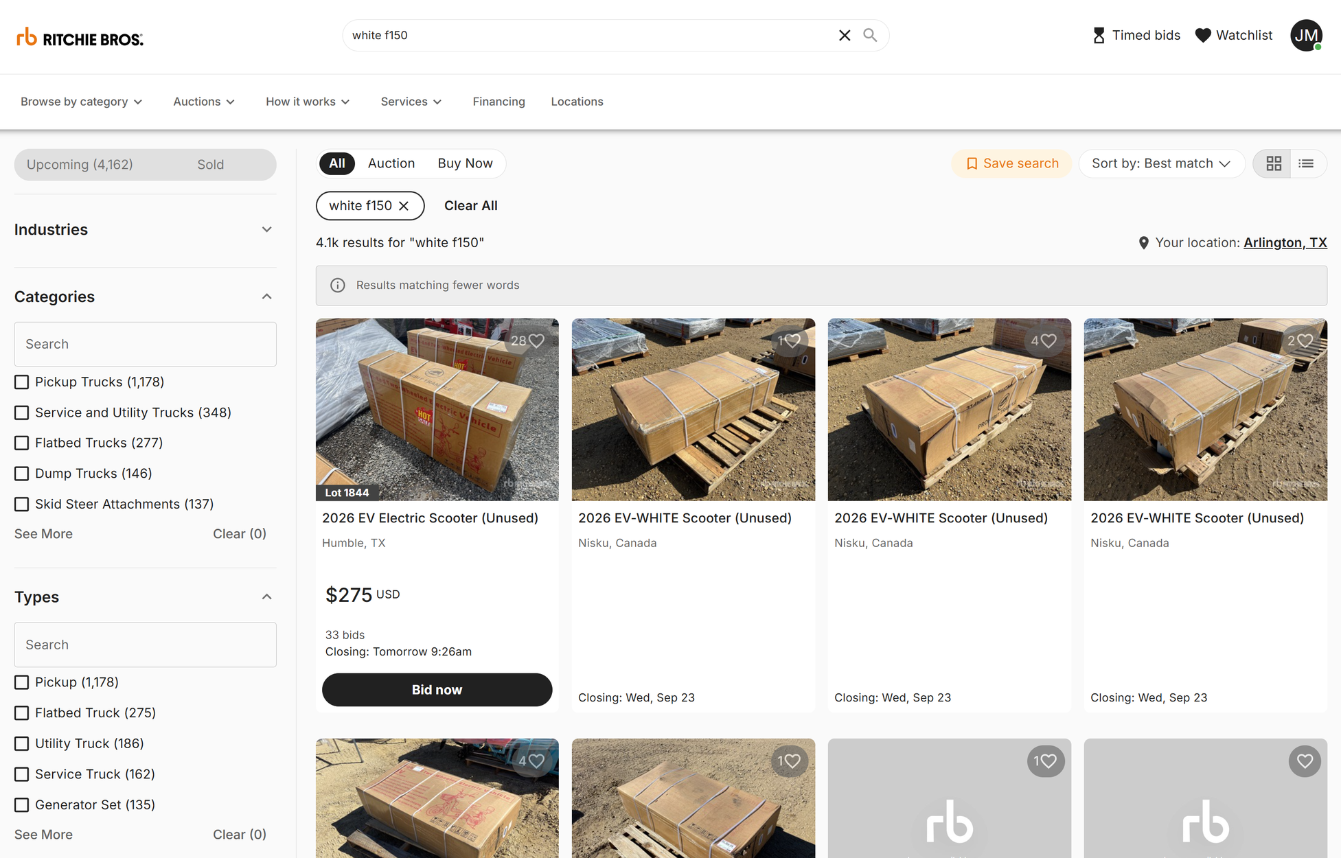Click the magnifier search icon
The width and height of the screenshot is (1341, 858).
pyautogui.click(x=870, y=35)
